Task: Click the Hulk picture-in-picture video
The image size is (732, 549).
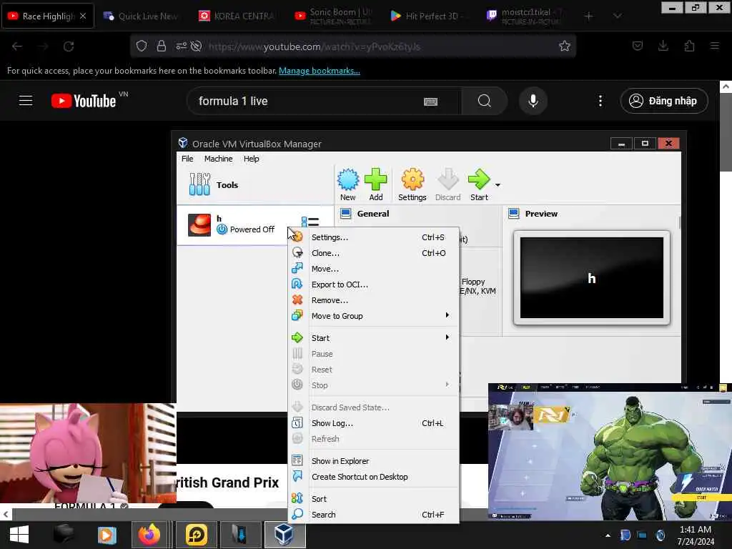Action: (x=610, y=452)
